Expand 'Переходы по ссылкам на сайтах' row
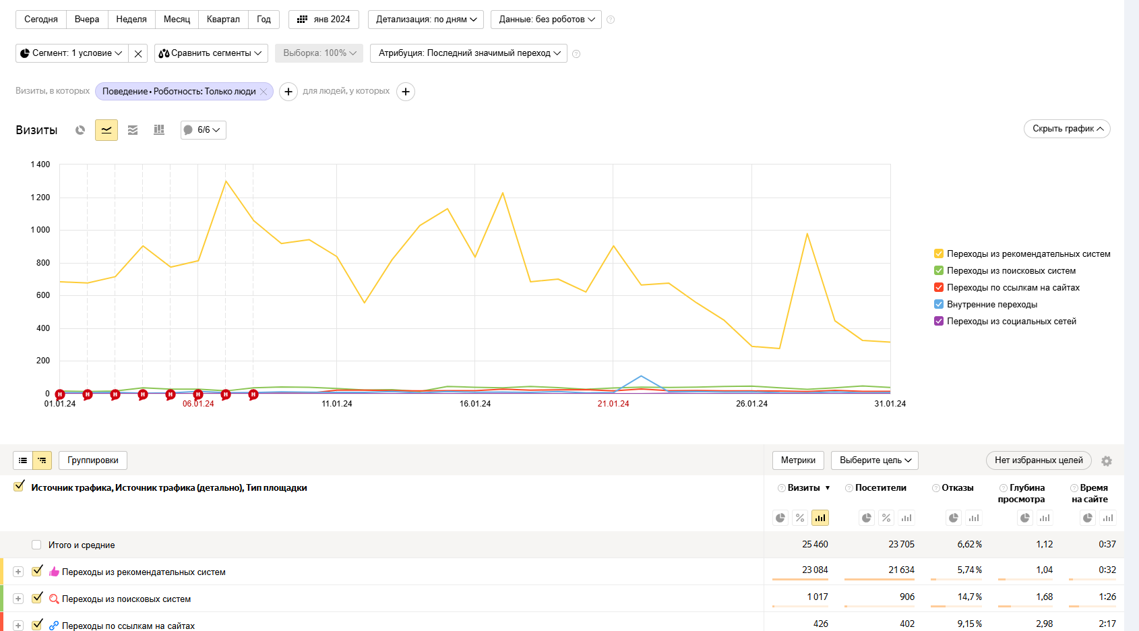 18,626
